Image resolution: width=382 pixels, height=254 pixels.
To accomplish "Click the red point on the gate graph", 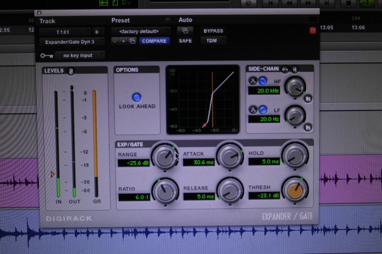I will click(x=204, y=125).
